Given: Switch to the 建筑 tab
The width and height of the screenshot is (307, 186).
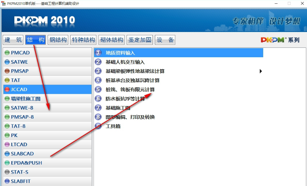Looking at the screenshot, I should [13, 40].
